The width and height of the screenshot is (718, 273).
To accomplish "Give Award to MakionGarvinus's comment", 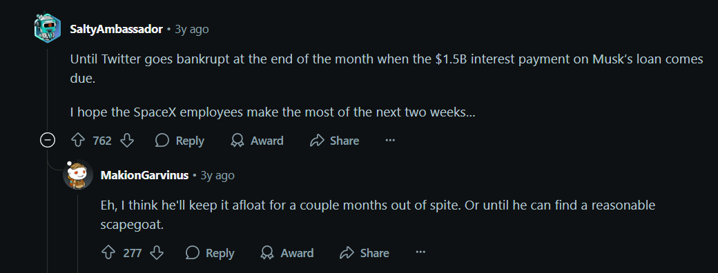I will [x=287, y=253].
